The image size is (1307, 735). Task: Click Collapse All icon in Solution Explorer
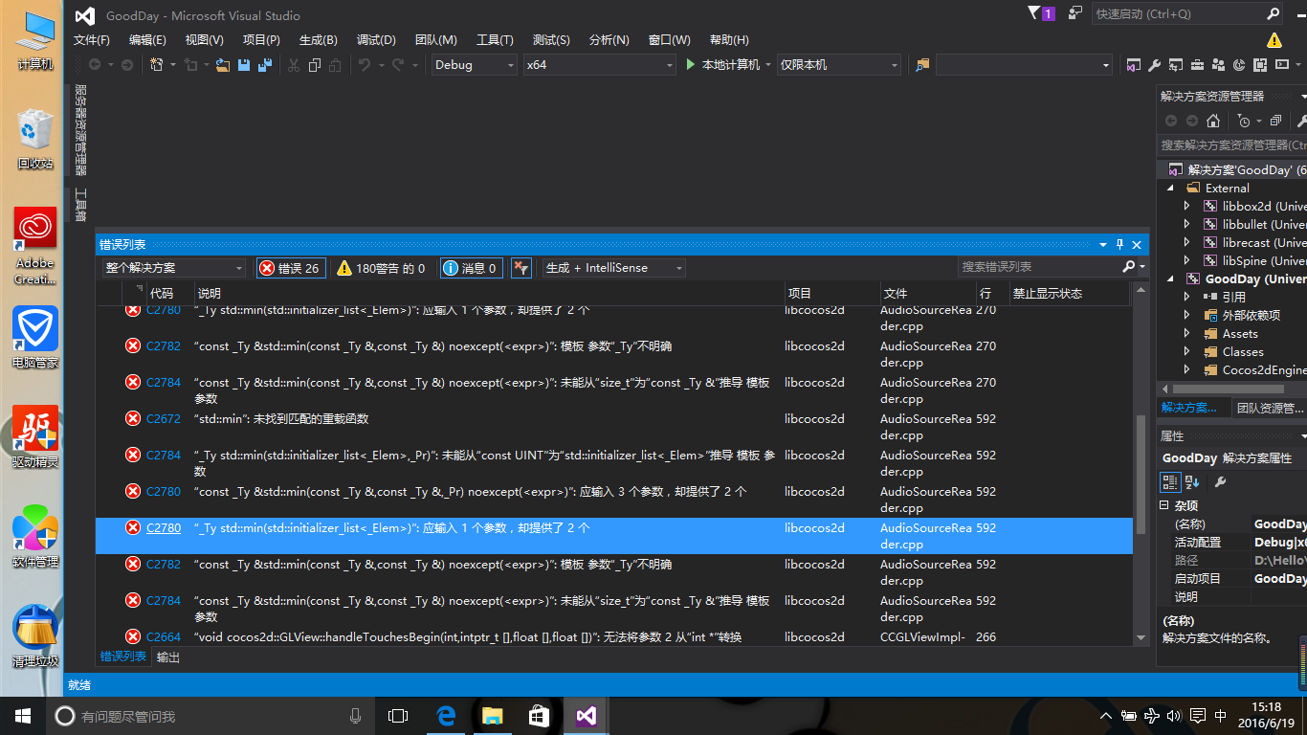[x=1277, y=121]
